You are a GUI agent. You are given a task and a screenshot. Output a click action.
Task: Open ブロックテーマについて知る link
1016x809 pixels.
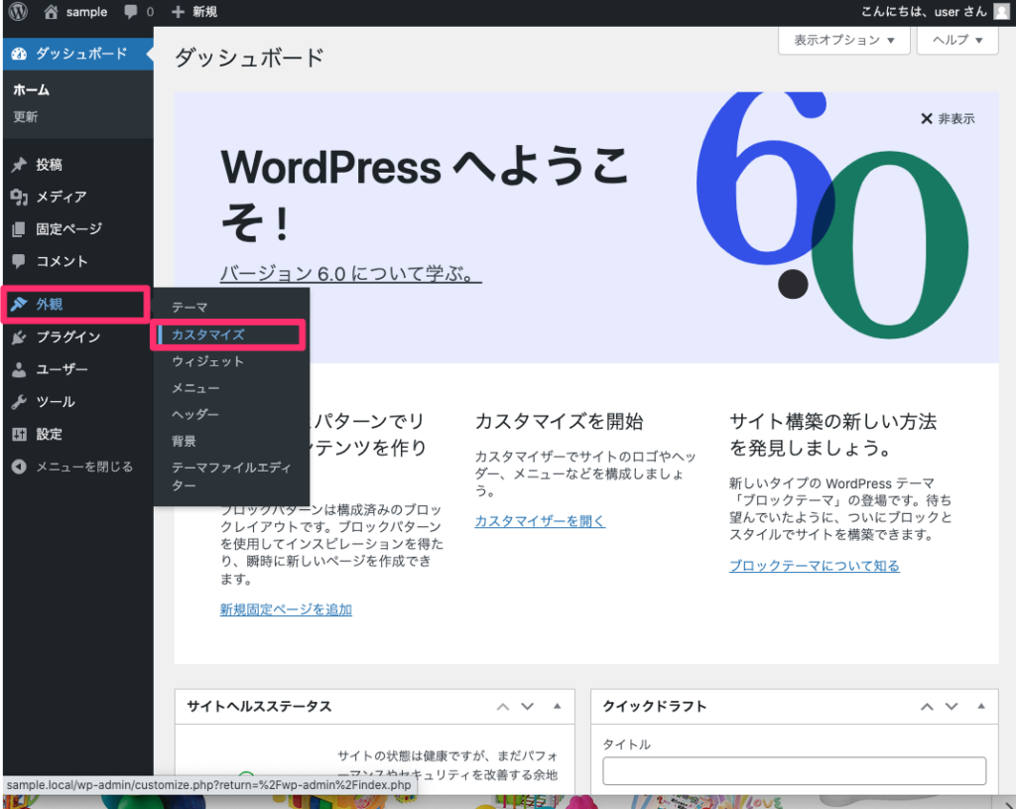pos(815,566)
